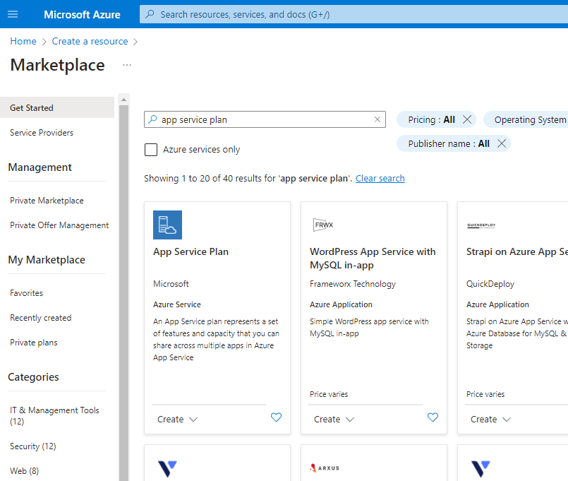The height and width of the screenshot is (481, 568).
Task: Open Private Marketplace
Action: [47, 201]
